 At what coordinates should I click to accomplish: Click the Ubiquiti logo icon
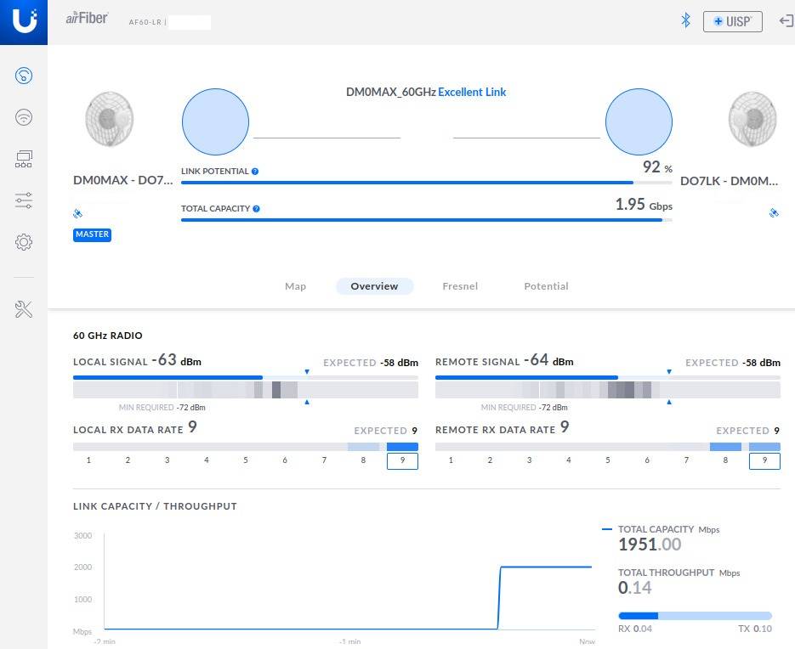pos(24,21)
